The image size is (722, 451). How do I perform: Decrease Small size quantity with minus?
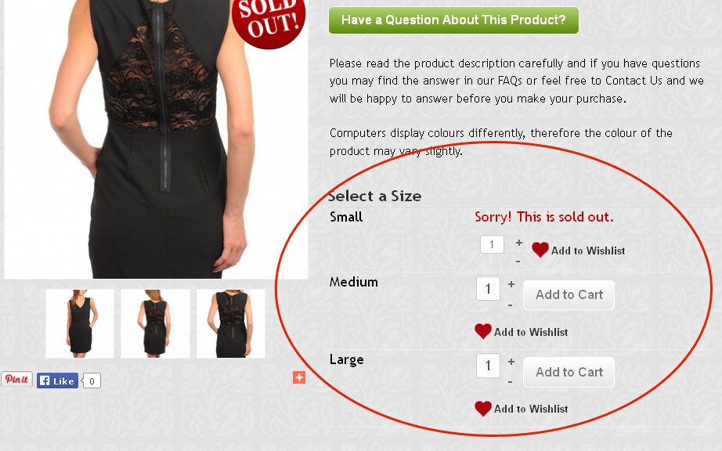(518, 262)
